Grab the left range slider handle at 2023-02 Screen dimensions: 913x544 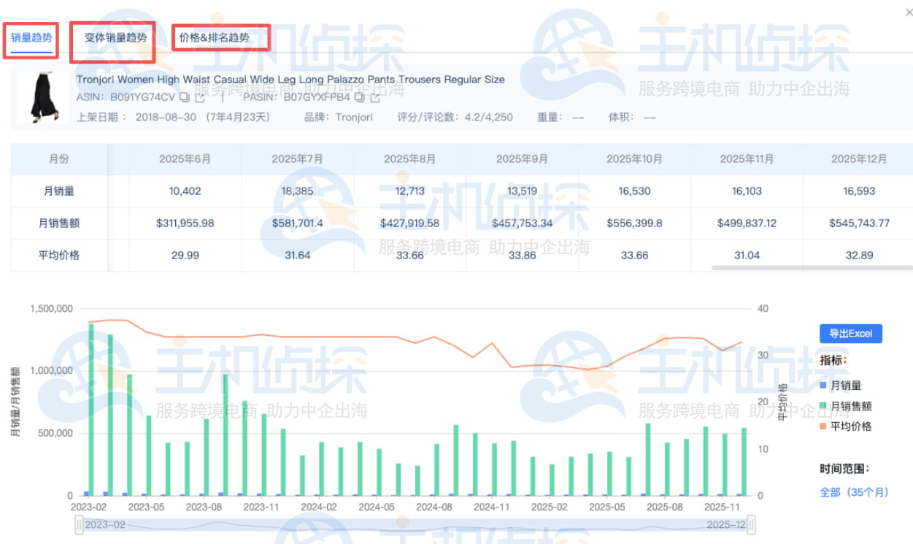(80, 524)
